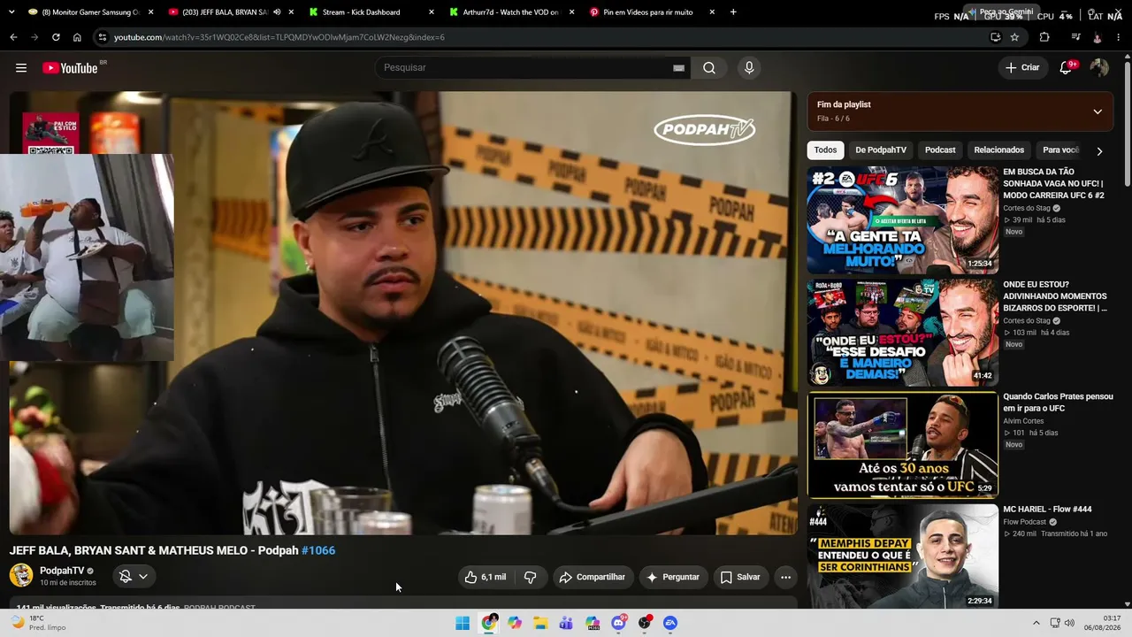
Task: Open Discord from the taskbar
Action: click(x=618, y=623)
